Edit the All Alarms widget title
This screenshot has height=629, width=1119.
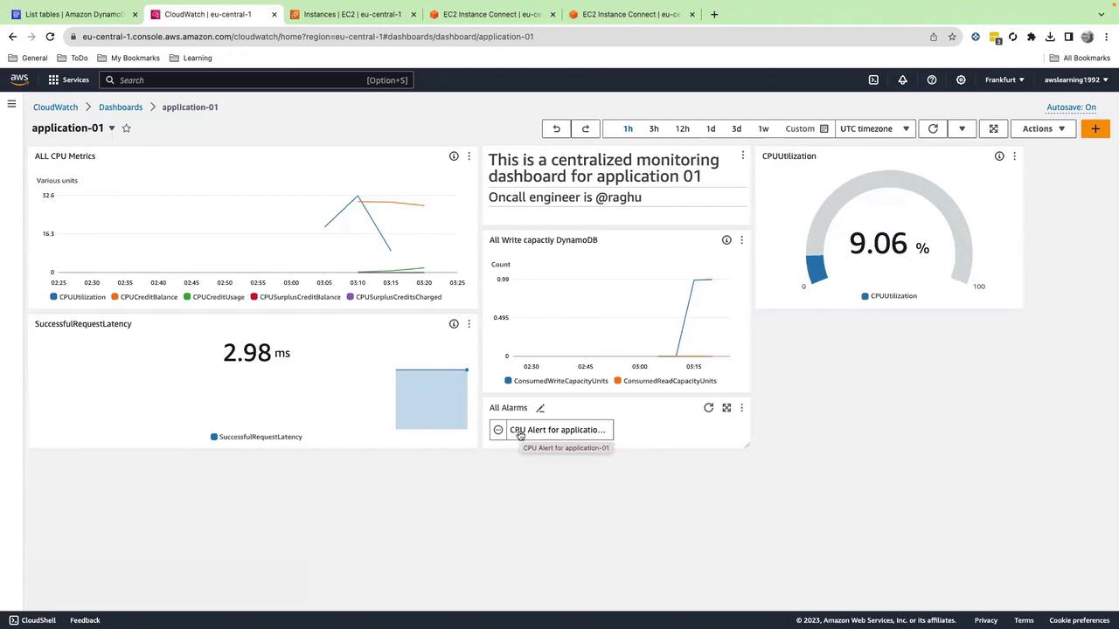[x=540, y=408]
